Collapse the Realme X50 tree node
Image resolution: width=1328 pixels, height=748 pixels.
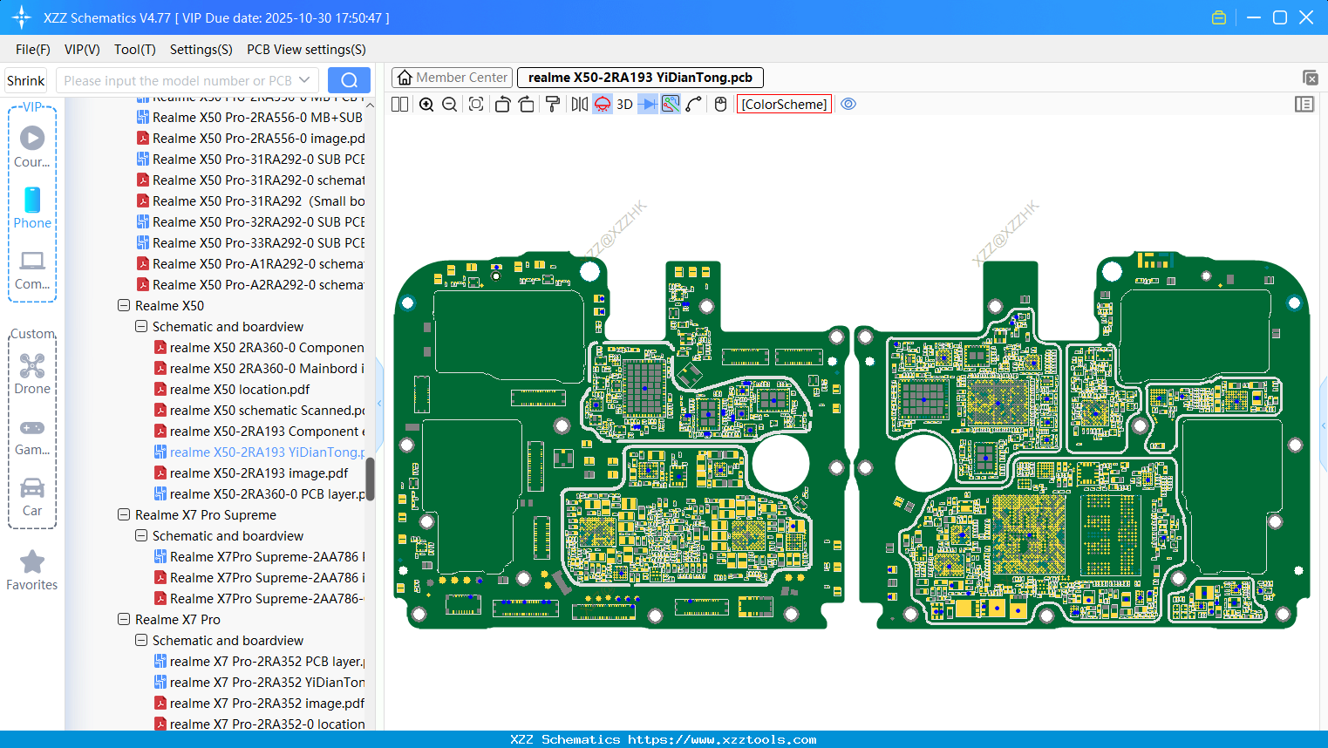[124, 306]
